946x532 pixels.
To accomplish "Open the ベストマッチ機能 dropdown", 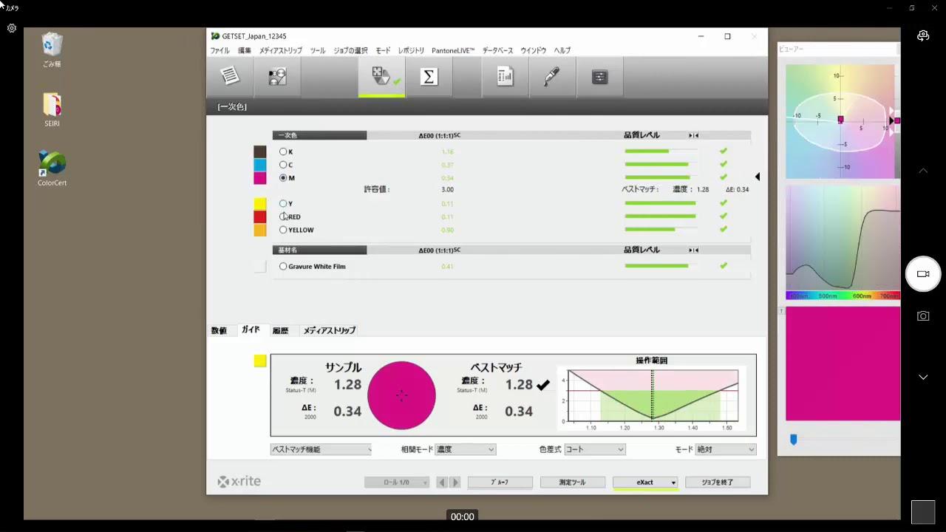I will pos(321,449).
